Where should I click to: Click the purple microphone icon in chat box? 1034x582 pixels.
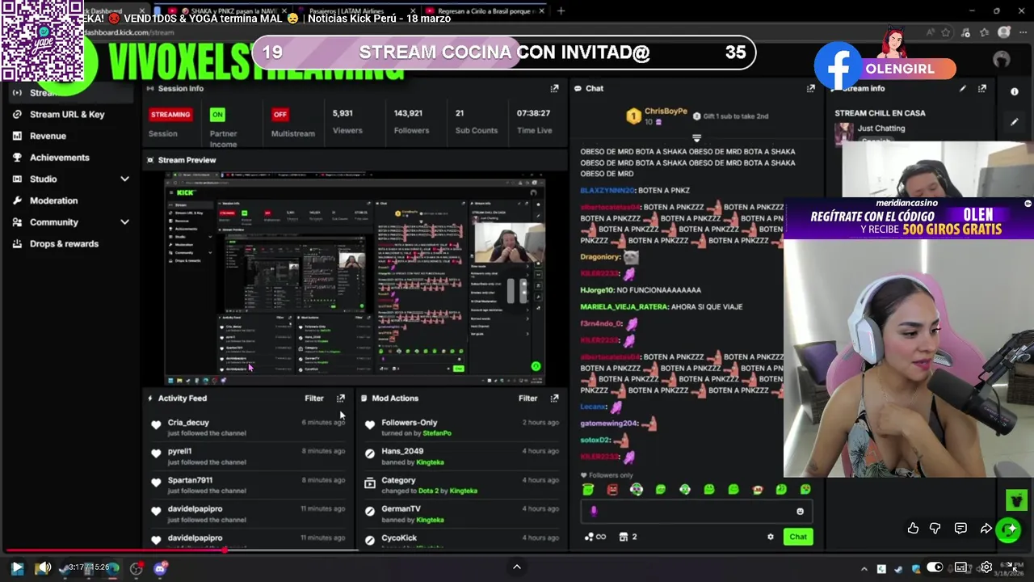click(594, 511)
